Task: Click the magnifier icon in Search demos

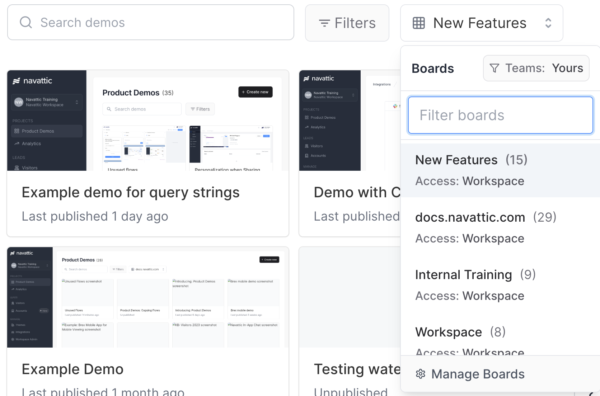Action: [26, 22]
